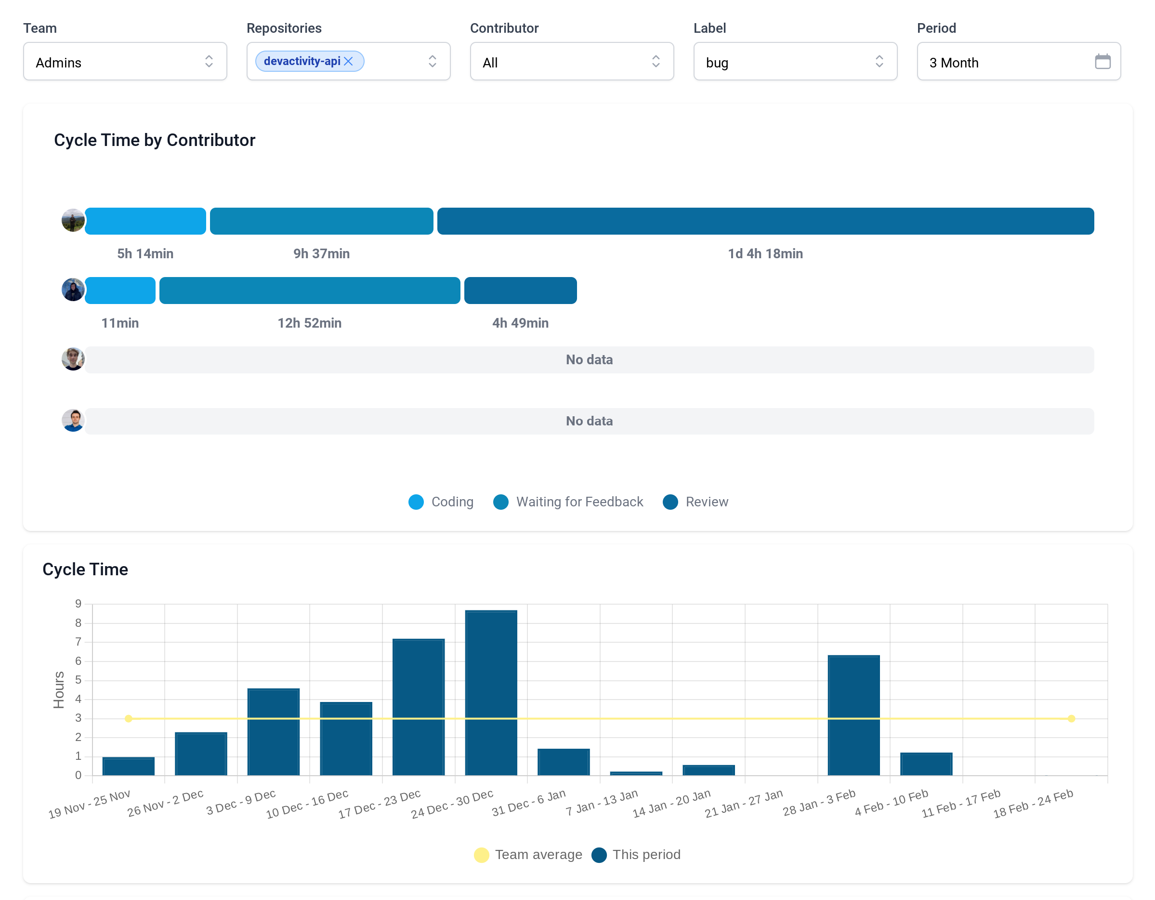Expand the Repositories selector

click(x=433, y=61)
